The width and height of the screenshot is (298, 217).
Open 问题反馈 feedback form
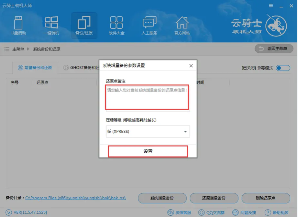pyautogui.click(x=244, y=212)
